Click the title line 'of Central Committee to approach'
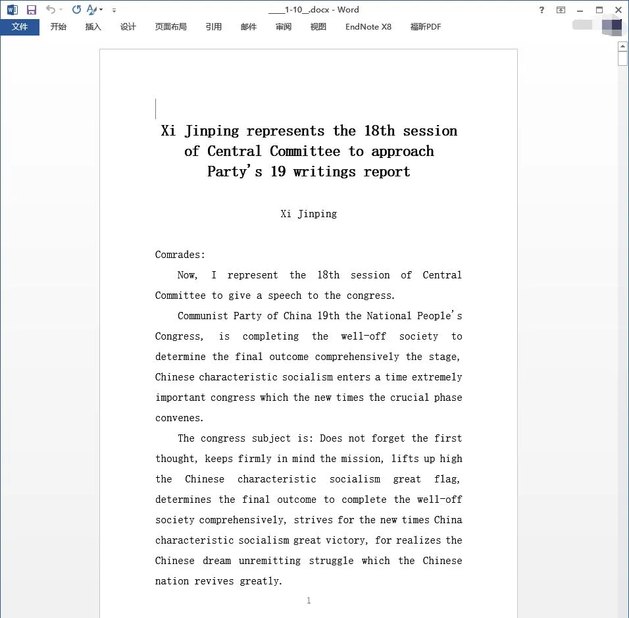629x618 pixels. pyautogui.click(x=309, y=151)
